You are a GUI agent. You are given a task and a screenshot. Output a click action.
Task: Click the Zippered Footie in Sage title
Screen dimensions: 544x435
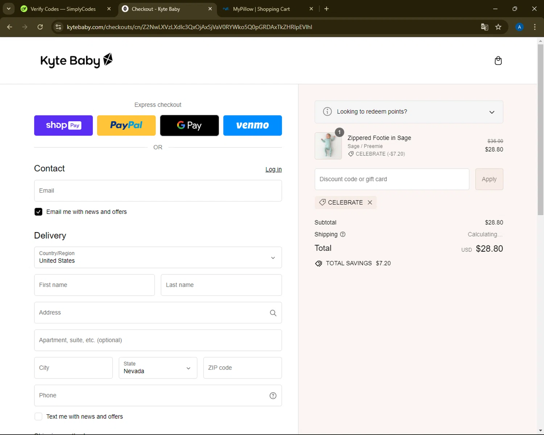coord(379,138)
